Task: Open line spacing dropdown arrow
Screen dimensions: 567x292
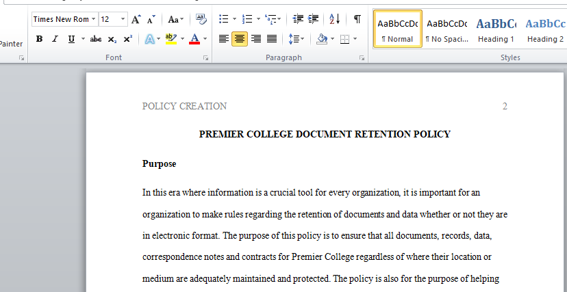Action: (x=302, y=38)
